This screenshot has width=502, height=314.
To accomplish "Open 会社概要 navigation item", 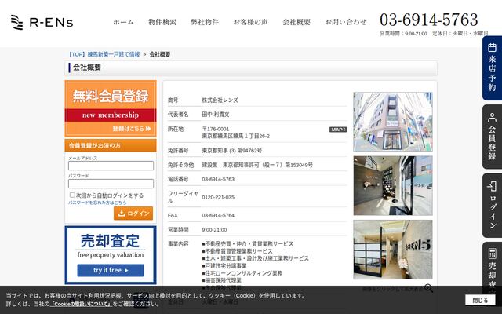I will point(296,22).
